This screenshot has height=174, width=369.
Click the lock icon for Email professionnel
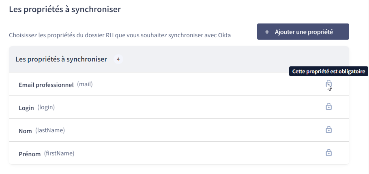[328, 84]
